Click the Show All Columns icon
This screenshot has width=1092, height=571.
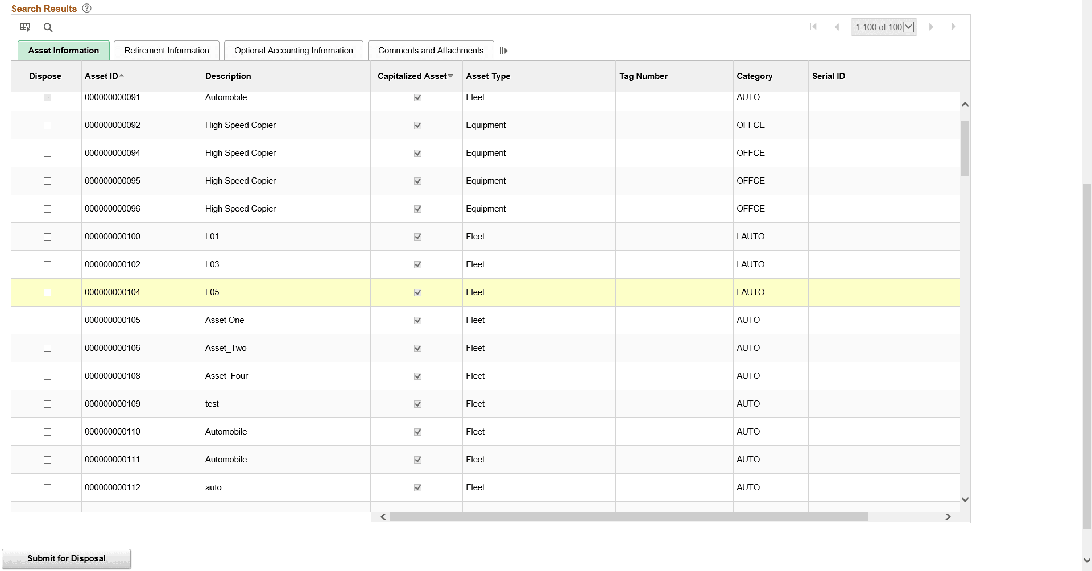click(x=503, y=51)
